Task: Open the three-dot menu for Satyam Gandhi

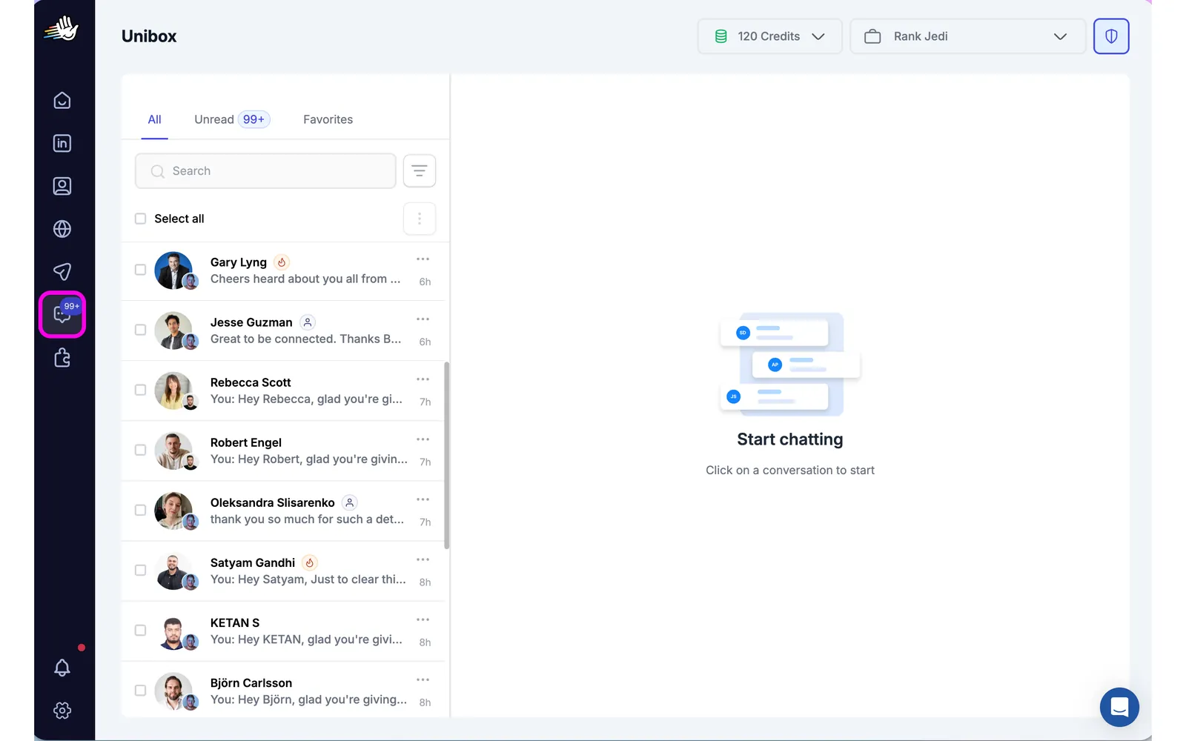Action: coord(423,559)
